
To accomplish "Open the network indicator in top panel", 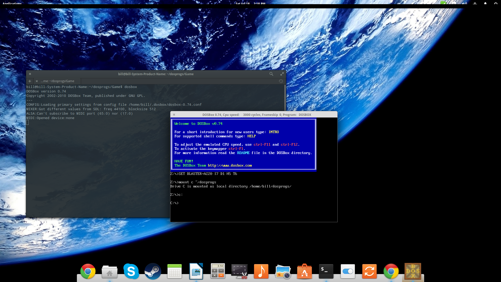I will coord(475,3).
